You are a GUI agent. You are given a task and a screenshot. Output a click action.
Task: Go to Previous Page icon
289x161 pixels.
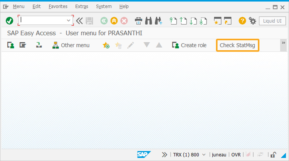coord(183,21)
